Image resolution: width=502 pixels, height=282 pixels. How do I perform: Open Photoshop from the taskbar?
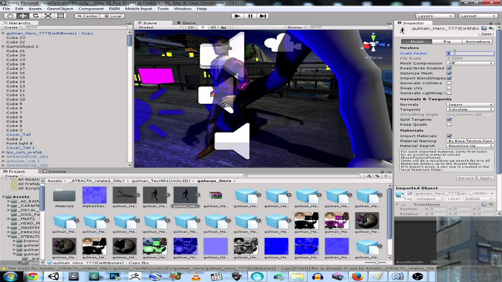point(115,277)
